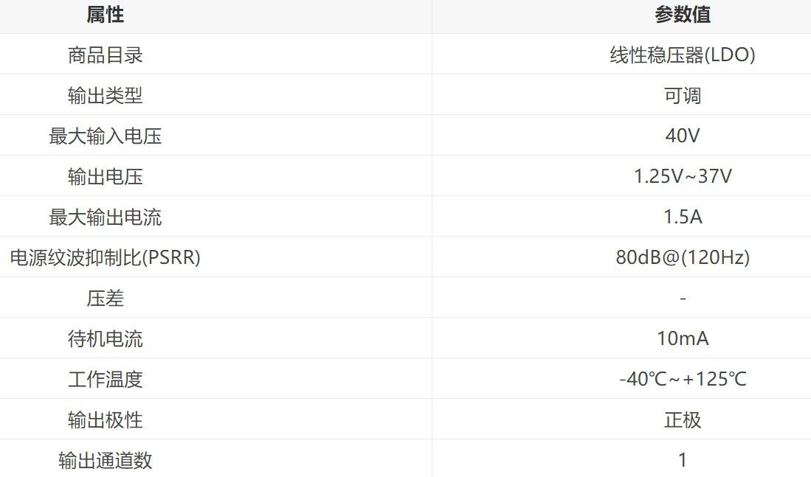Select the 压差 attribute label
Viewport: 811px width, 477px height.
(106, 298)
